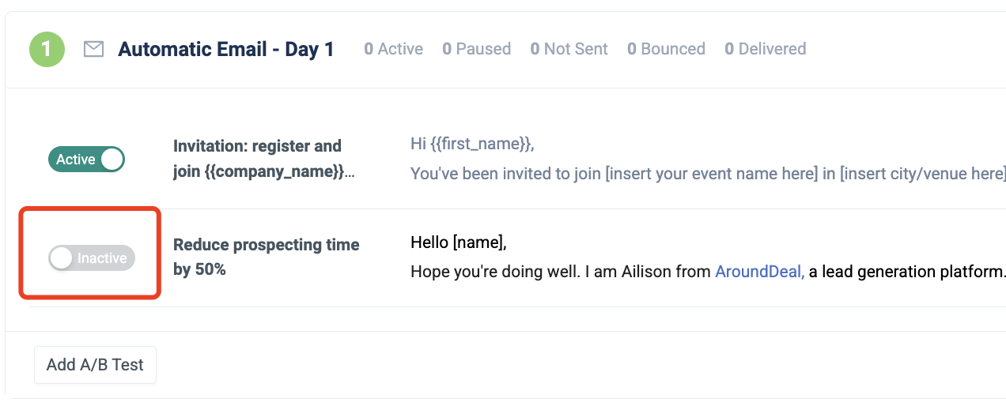The width and height of the screenshot is (1006, 417).
Task: Filter by the 0 Active count
Action: coord(393,49)
